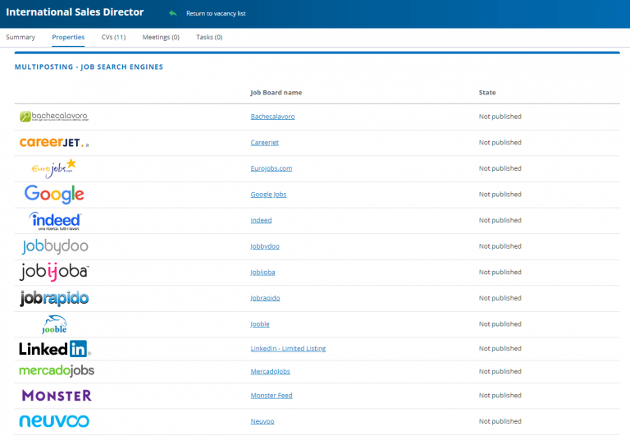The height and width of the screenshot is (436, 630).
Task: Click the Jobrapido logo
Action: coord(54,298)
